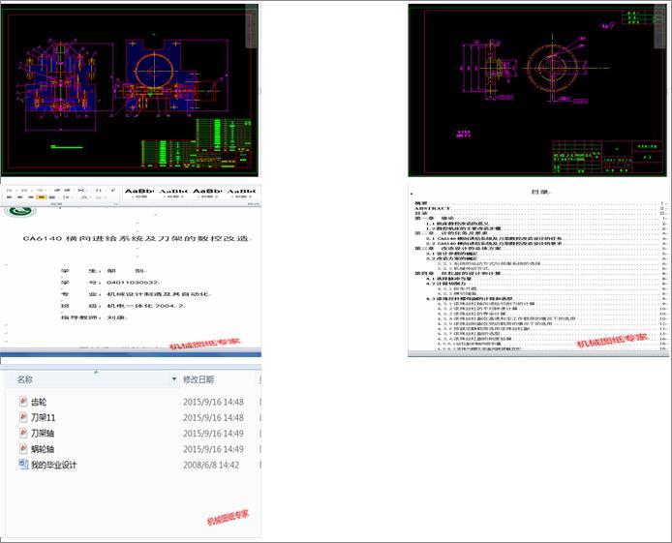Select the file name 刀架11
672x543 pixels.
point(44,417)
